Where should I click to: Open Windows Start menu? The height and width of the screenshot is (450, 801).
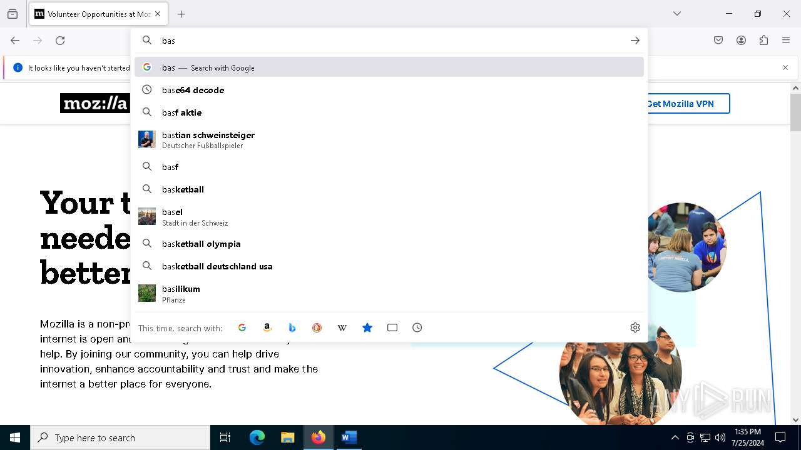15,437
